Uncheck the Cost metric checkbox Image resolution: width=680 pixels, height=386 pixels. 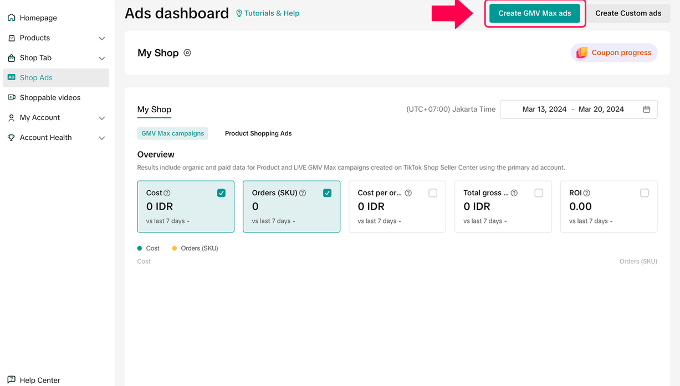pyautogui.click(x=221, y=193)
